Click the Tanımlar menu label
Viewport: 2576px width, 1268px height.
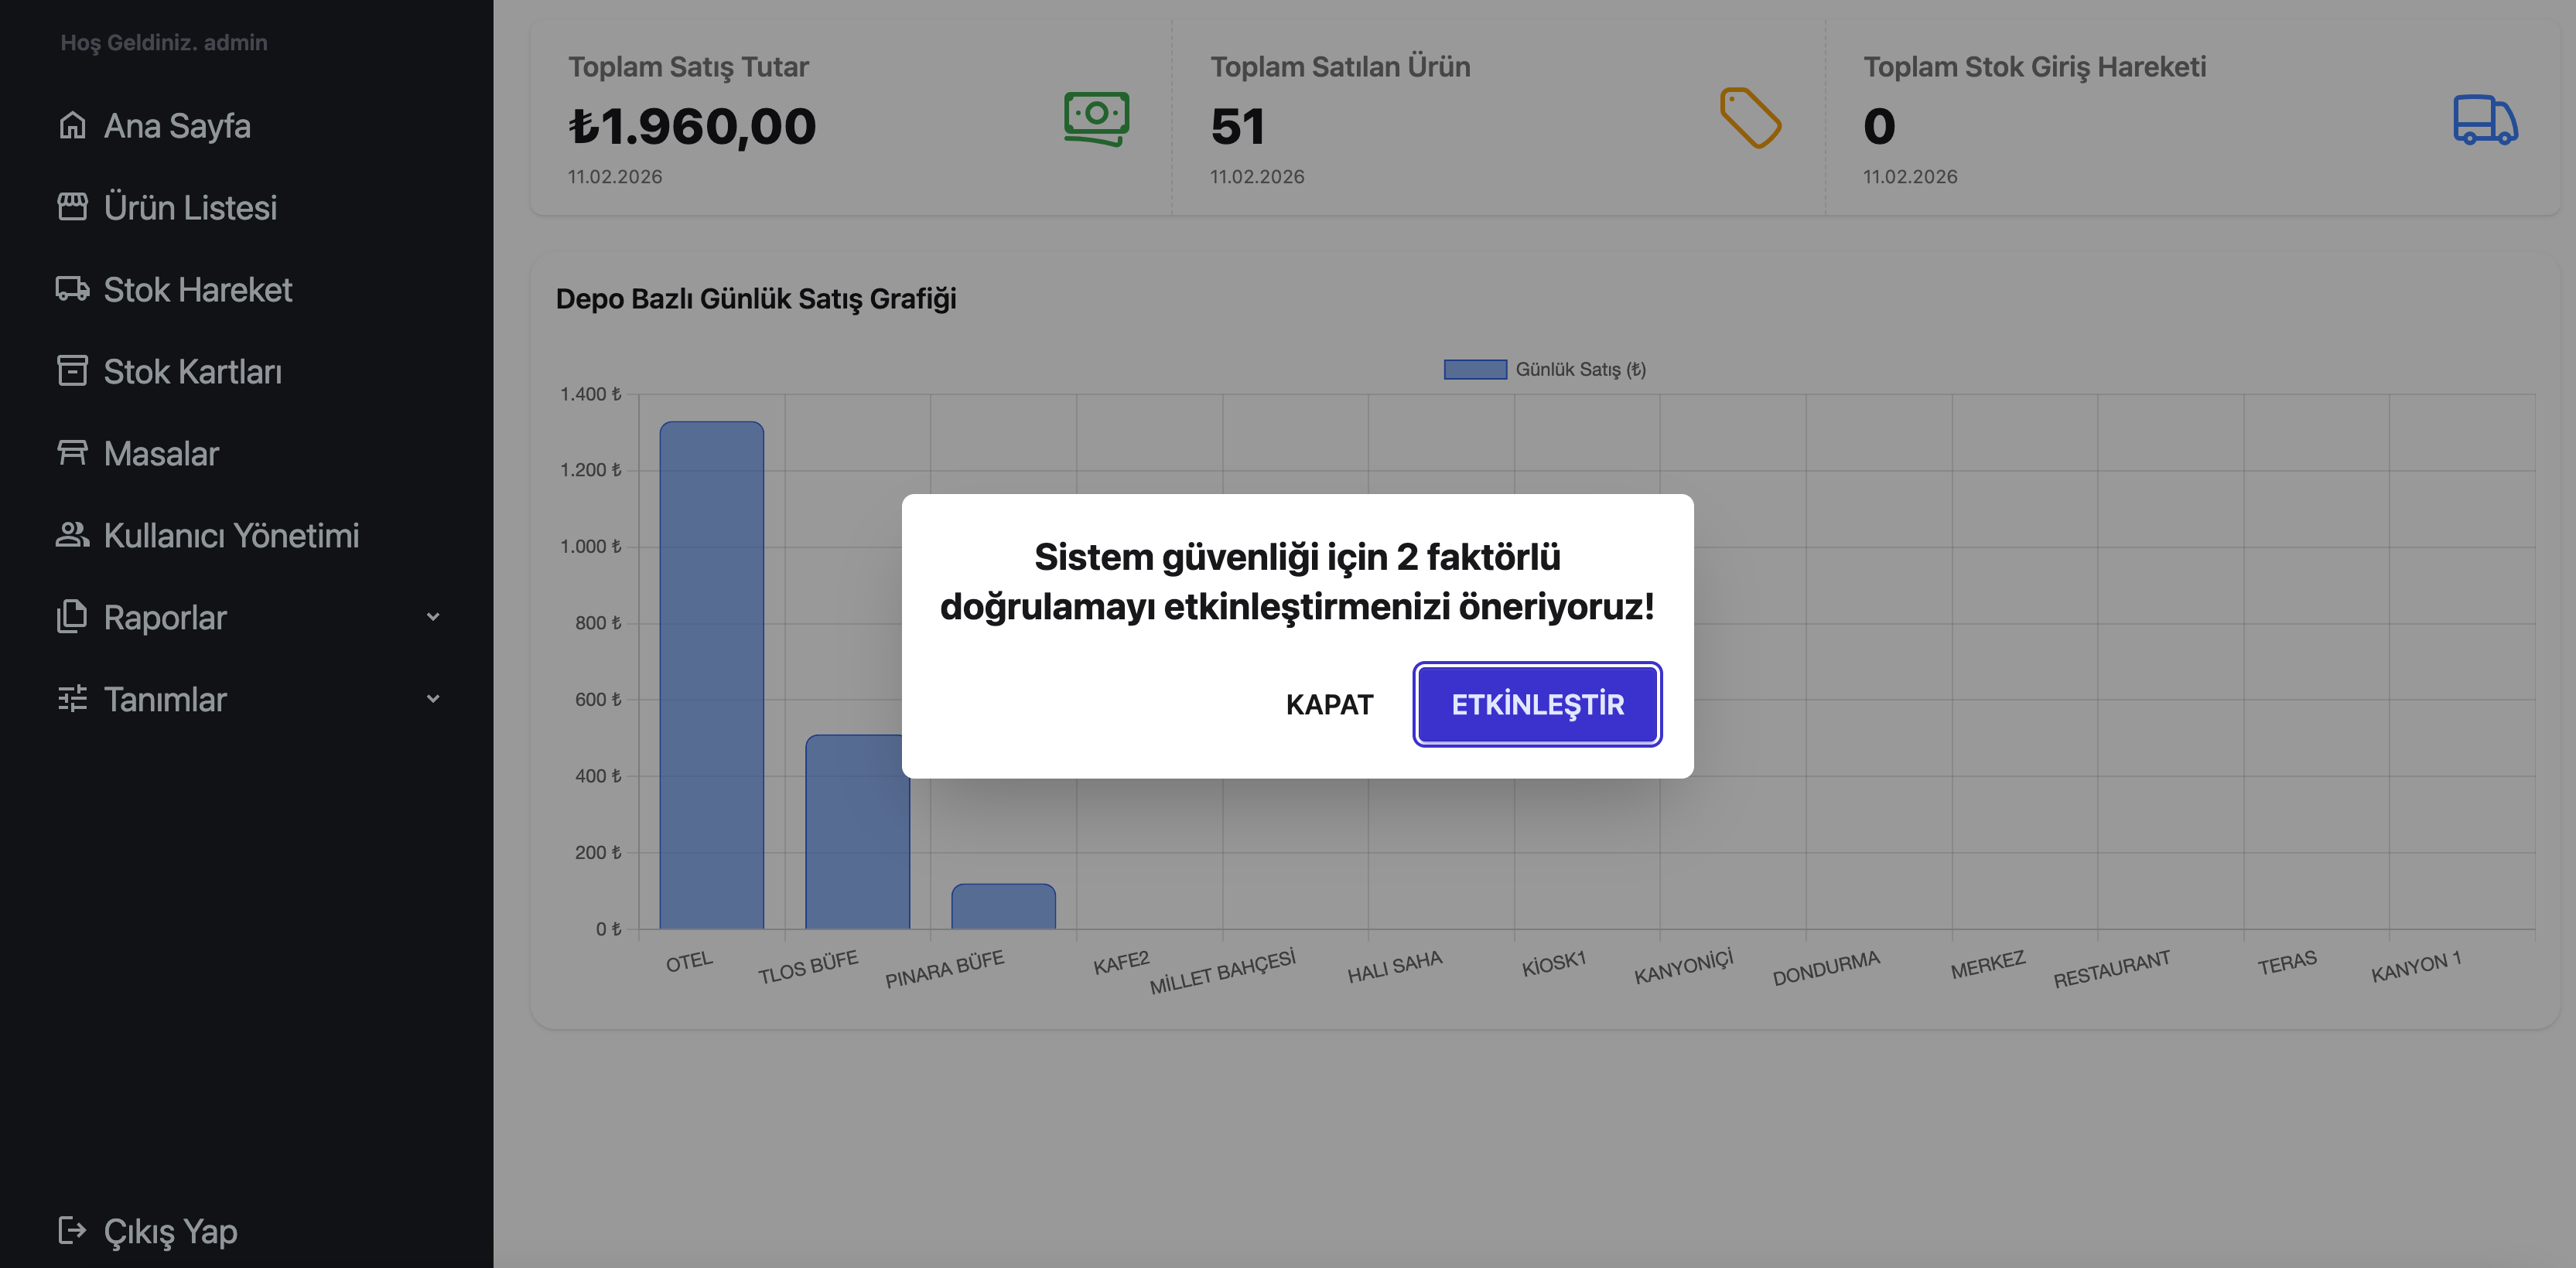tap(165, 700)
